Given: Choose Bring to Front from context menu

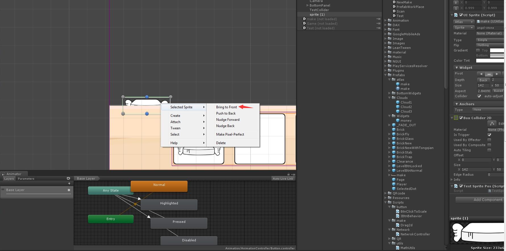Looking at the screenshot, I should 226,107.
